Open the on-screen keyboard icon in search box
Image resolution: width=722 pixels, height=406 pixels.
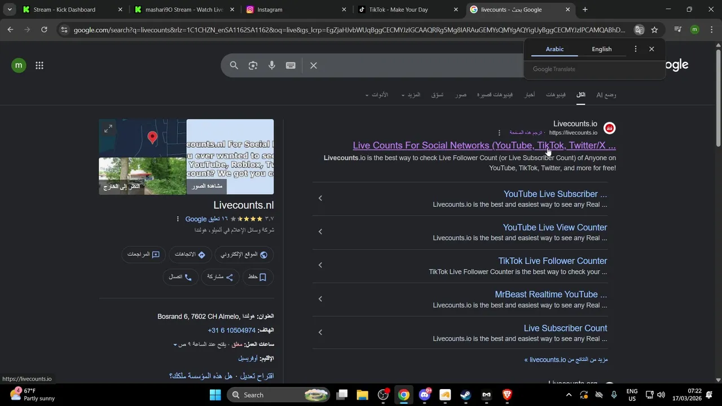point(290,65)
